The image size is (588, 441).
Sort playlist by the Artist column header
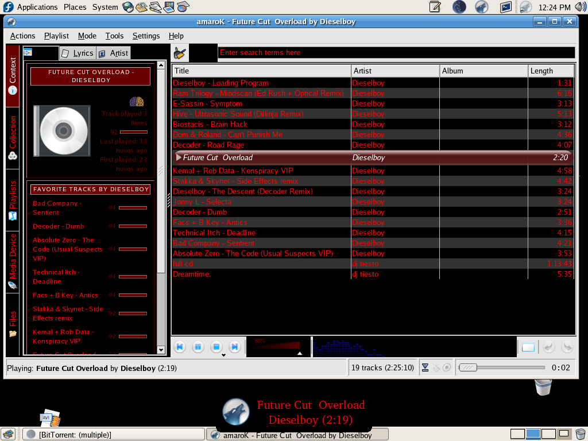pyautogui.click(x=396, y=71)
